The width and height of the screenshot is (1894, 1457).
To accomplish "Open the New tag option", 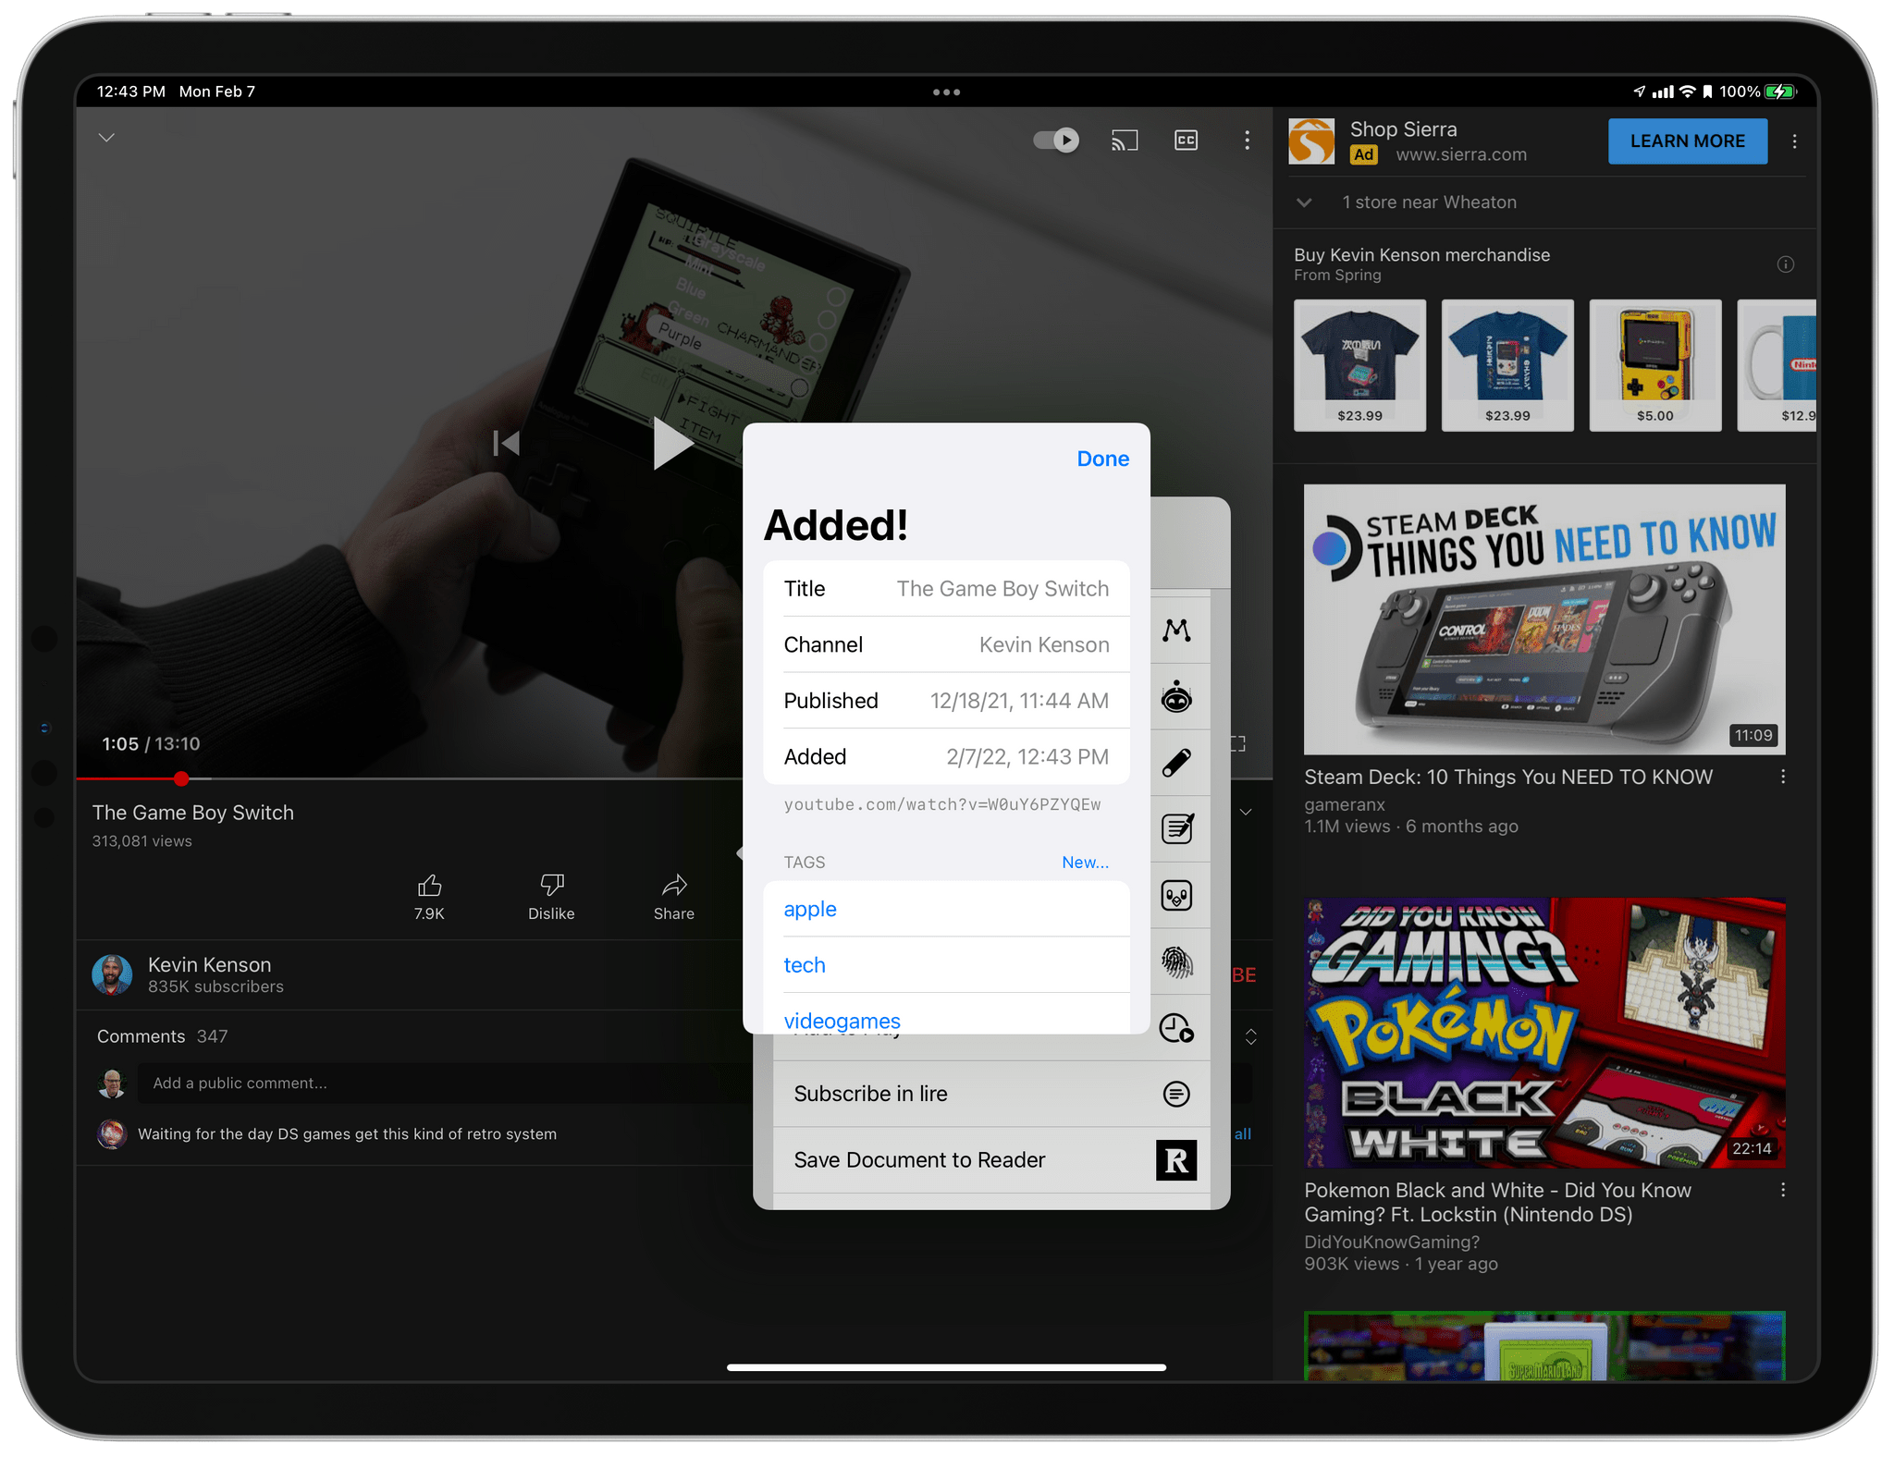I will pos(1088,860).
